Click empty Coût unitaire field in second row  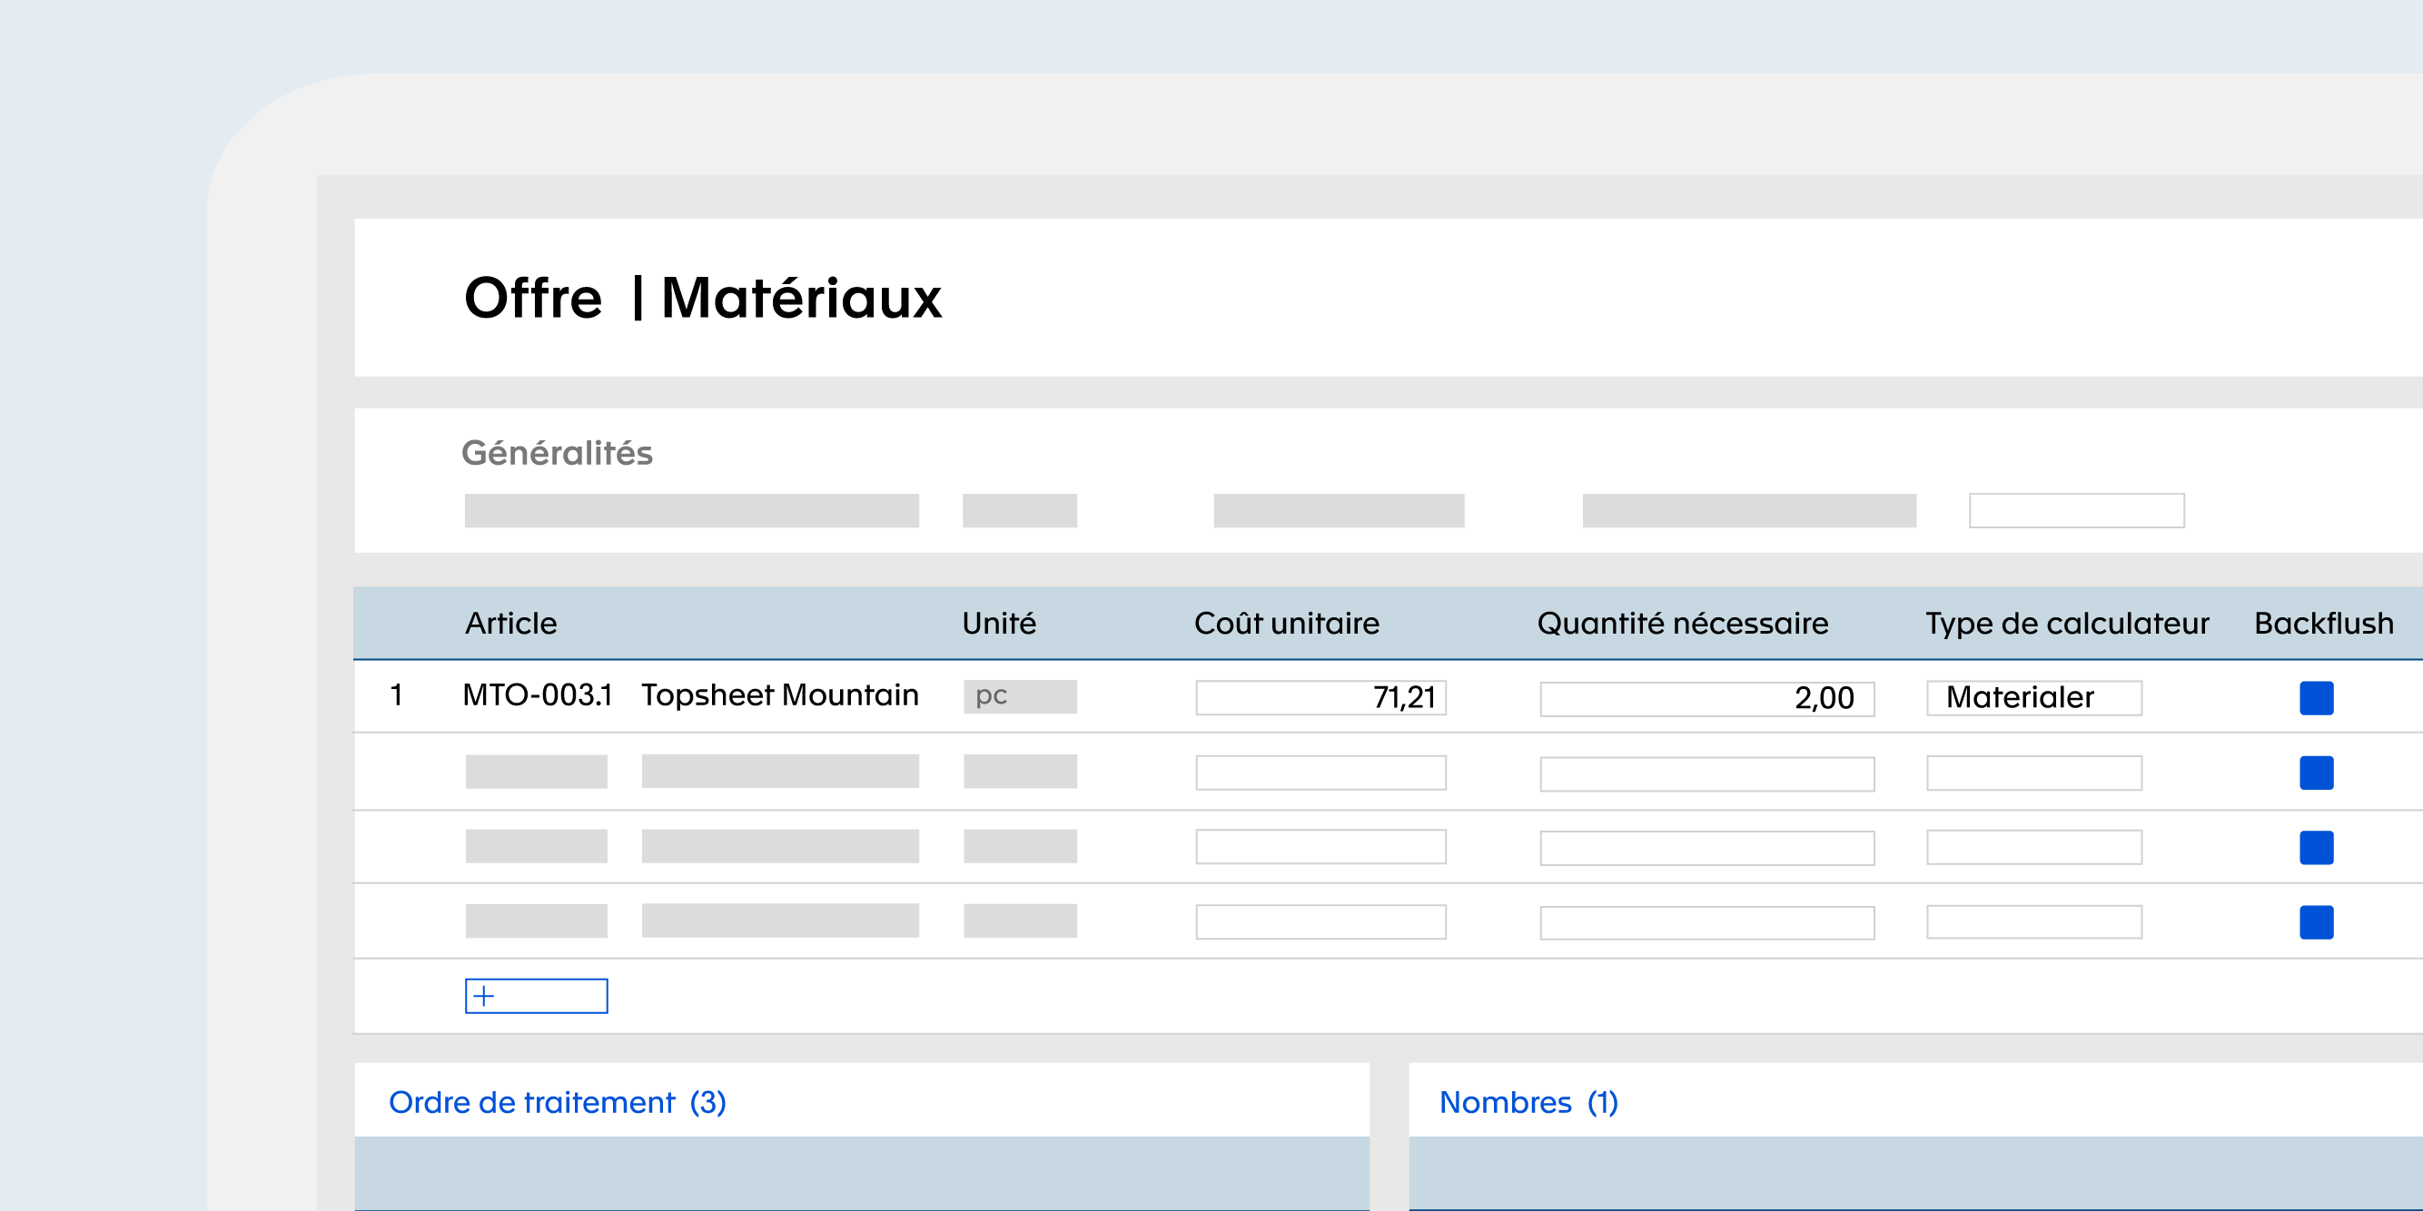click(1320, 773)
